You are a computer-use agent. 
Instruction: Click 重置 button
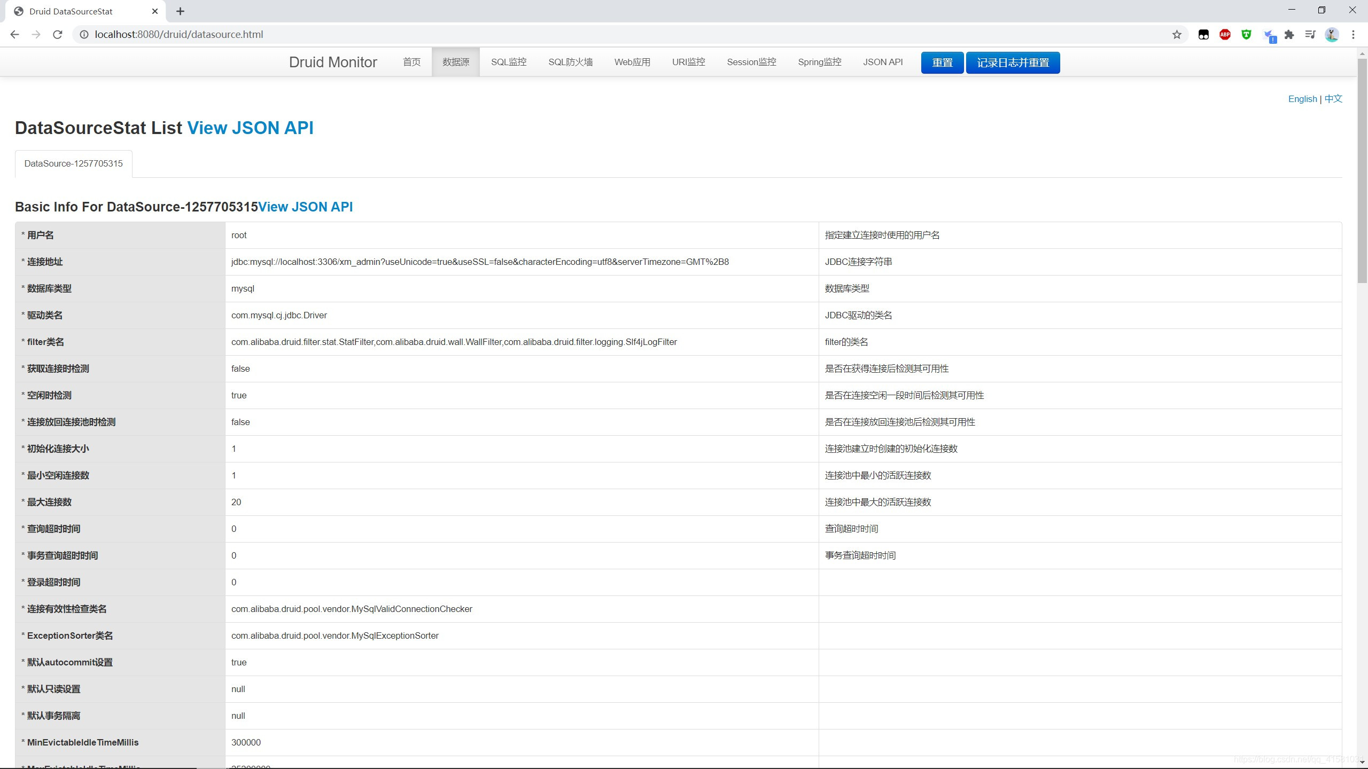point(942,62)
